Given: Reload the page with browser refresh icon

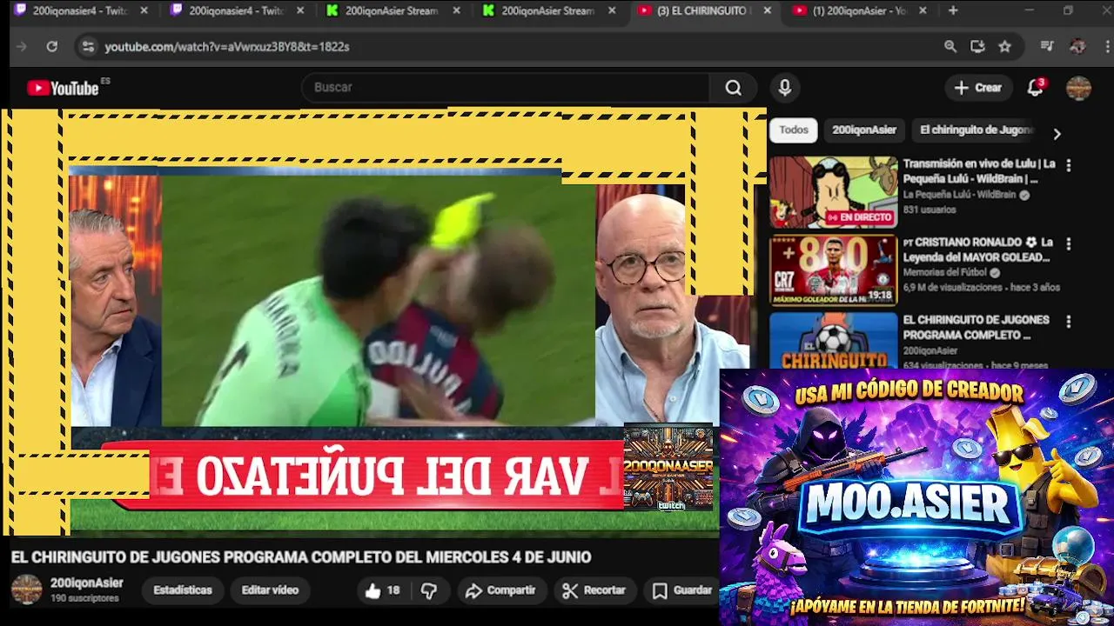Looking at the screenshot, I should [52, 46].
